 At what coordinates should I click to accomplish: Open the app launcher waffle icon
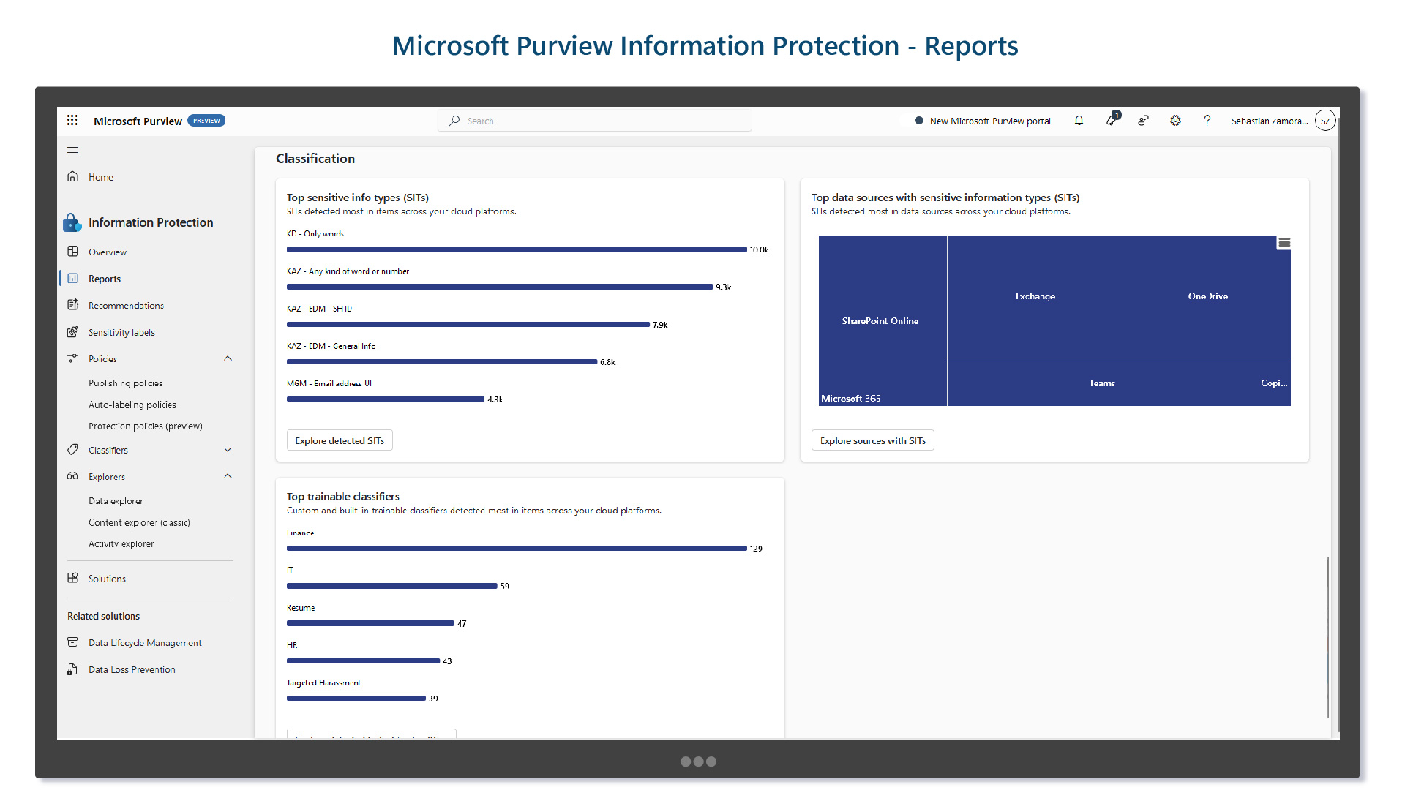point(72,120)
